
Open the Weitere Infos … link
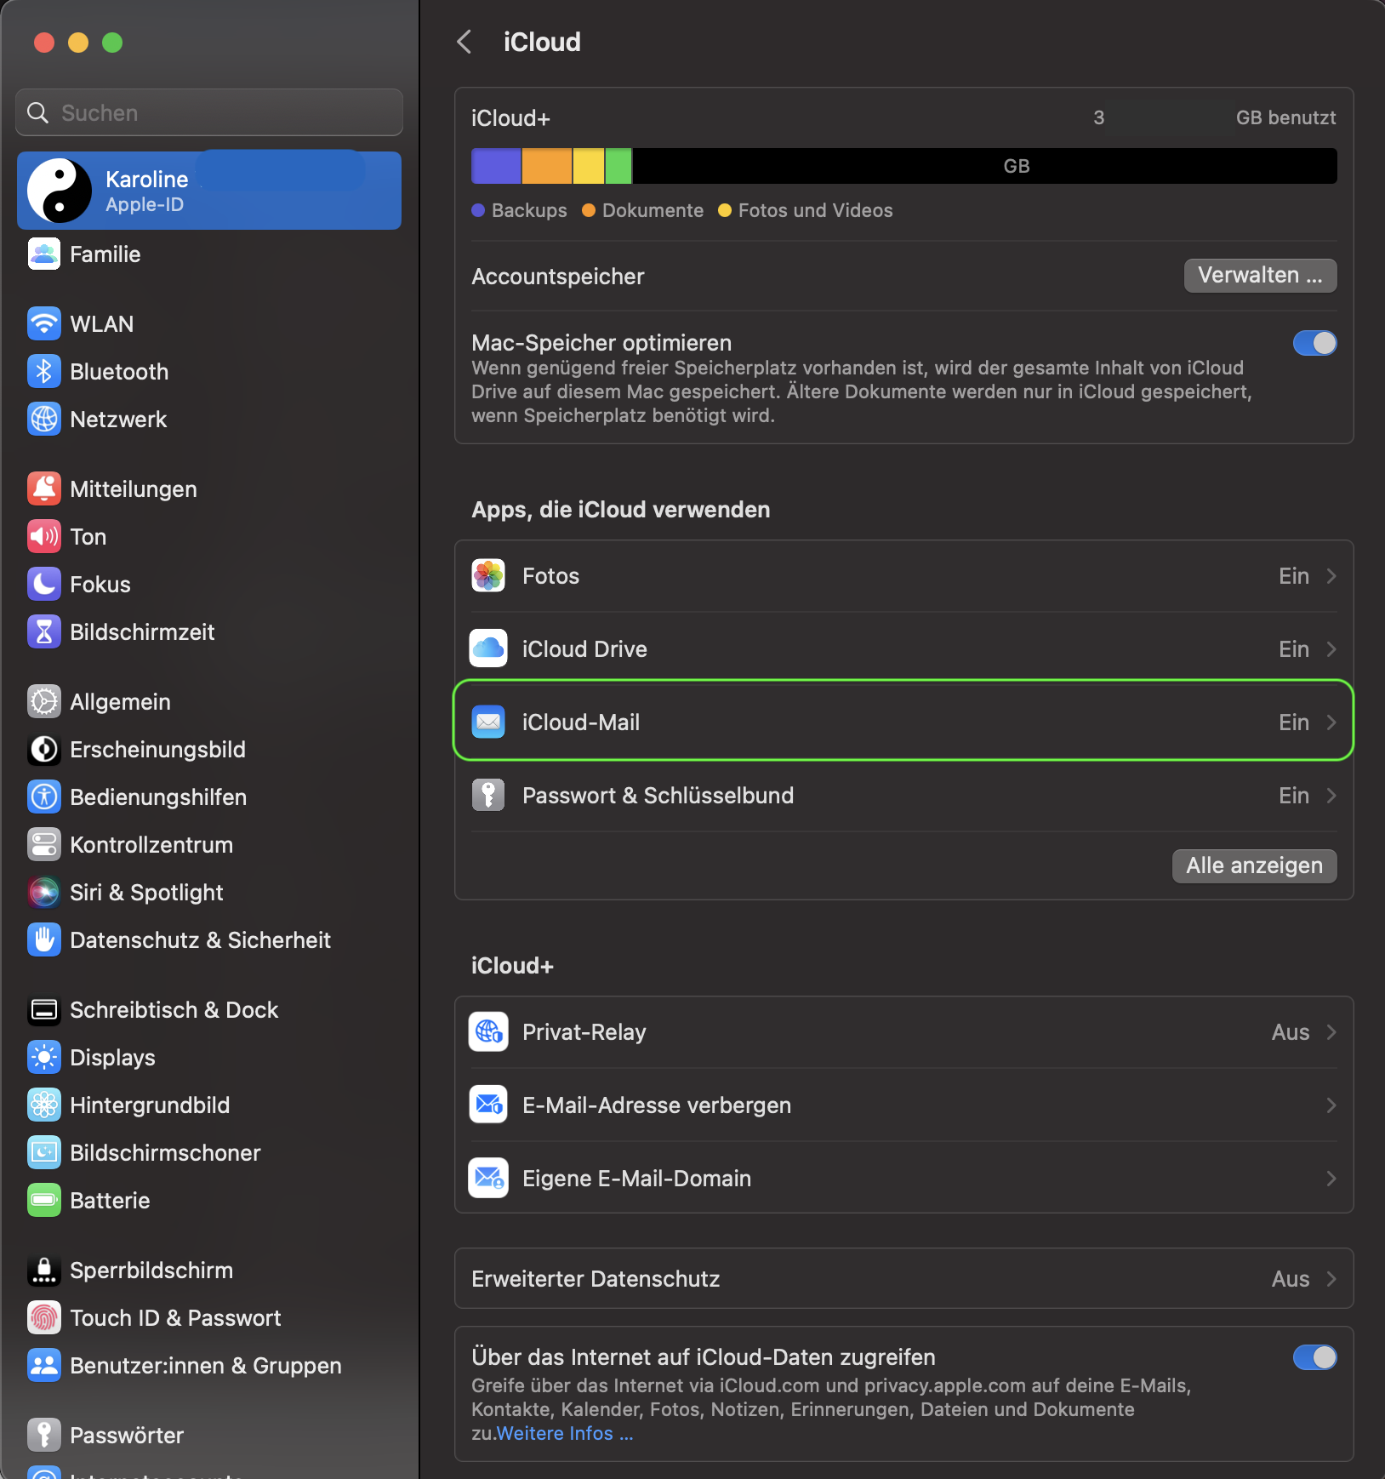point(565,1434)
